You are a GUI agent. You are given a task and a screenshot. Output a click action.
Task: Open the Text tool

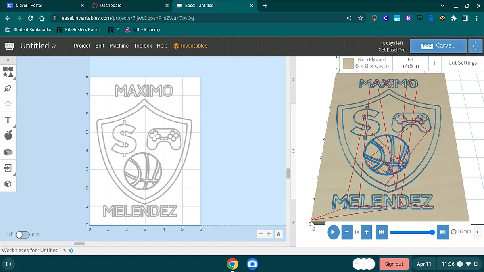tap(8, 120)
